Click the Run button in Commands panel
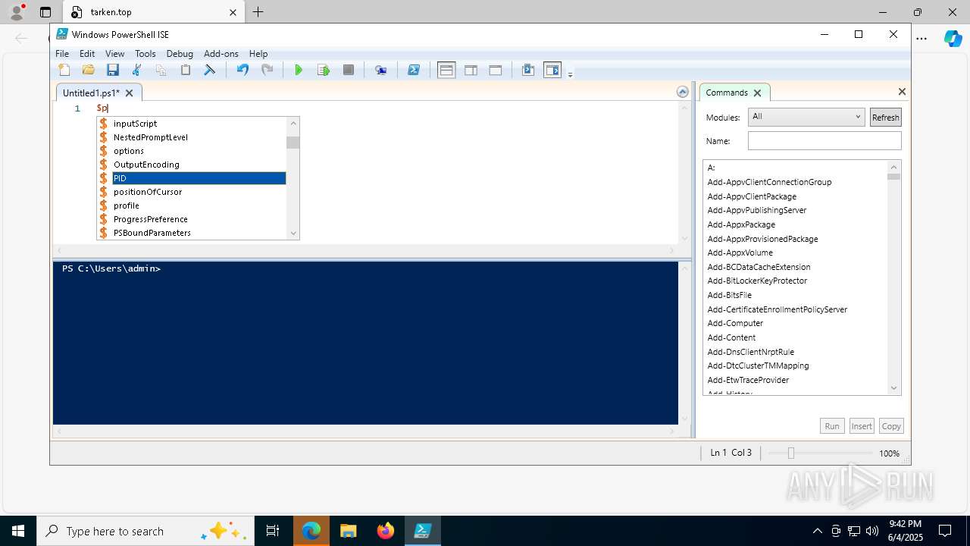970x546 pixels. tap(832, 426)
